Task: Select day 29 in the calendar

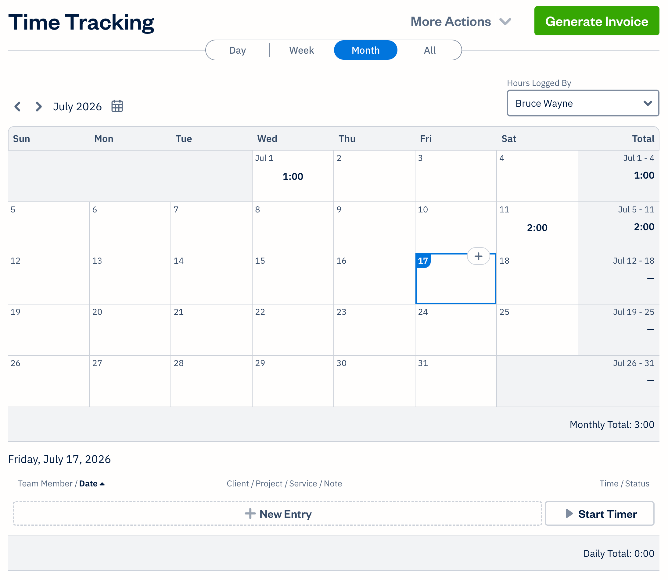Action: click(x=293, y=381)
